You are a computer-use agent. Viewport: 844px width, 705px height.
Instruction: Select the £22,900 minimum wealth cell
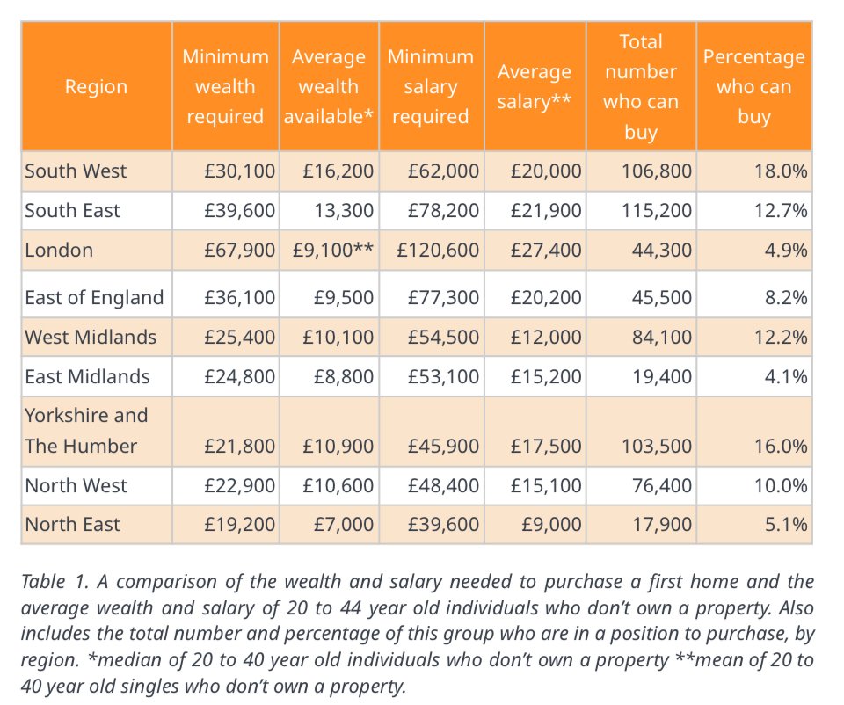[239, 486]
